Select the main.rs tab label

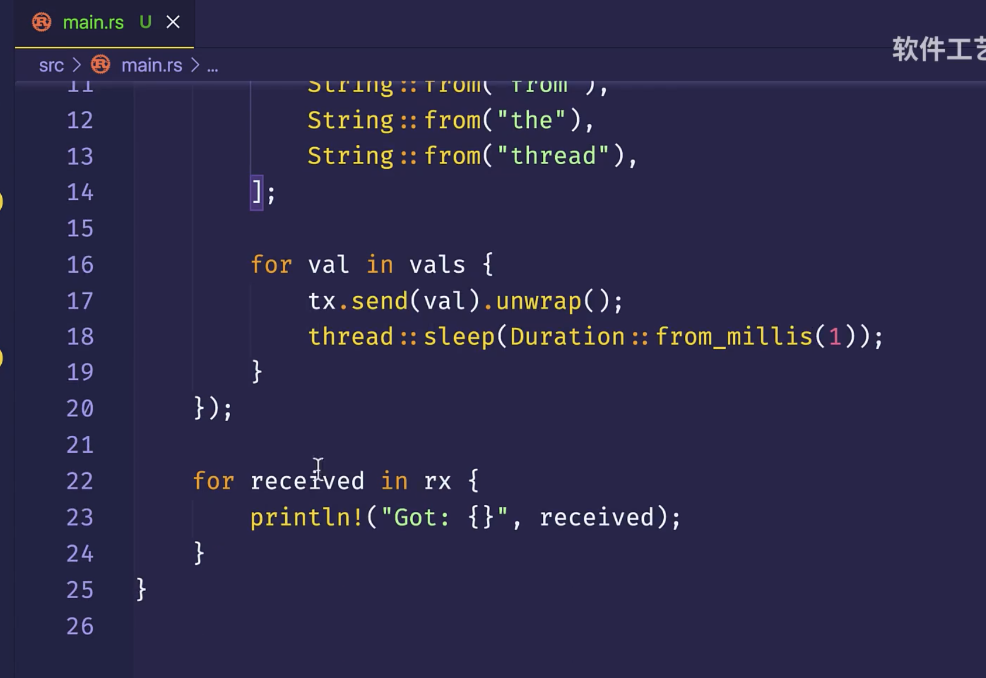coord(93,22)
